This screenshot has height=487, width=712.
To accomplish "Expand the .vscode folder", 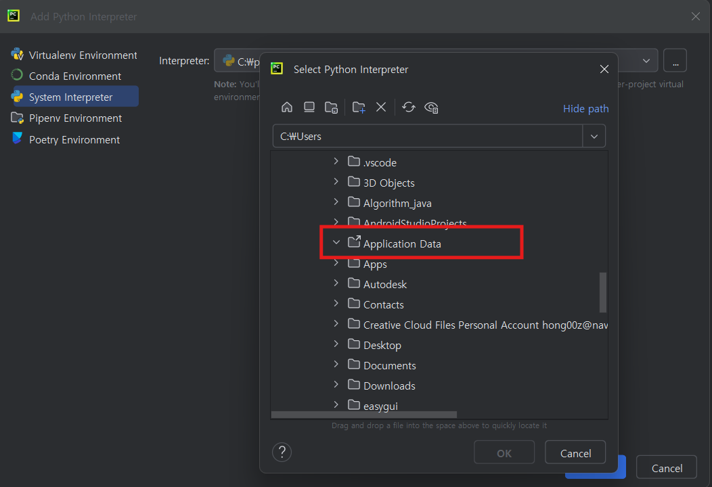I will coord(336,161).
